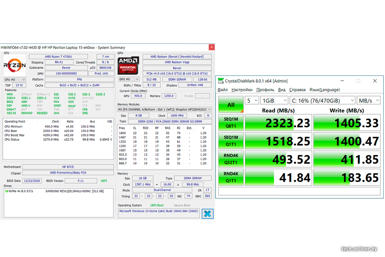Image resolution: width=385 pixels, height=257 pixels.
Task: Open the Файл menu
Action: [223, 90]
